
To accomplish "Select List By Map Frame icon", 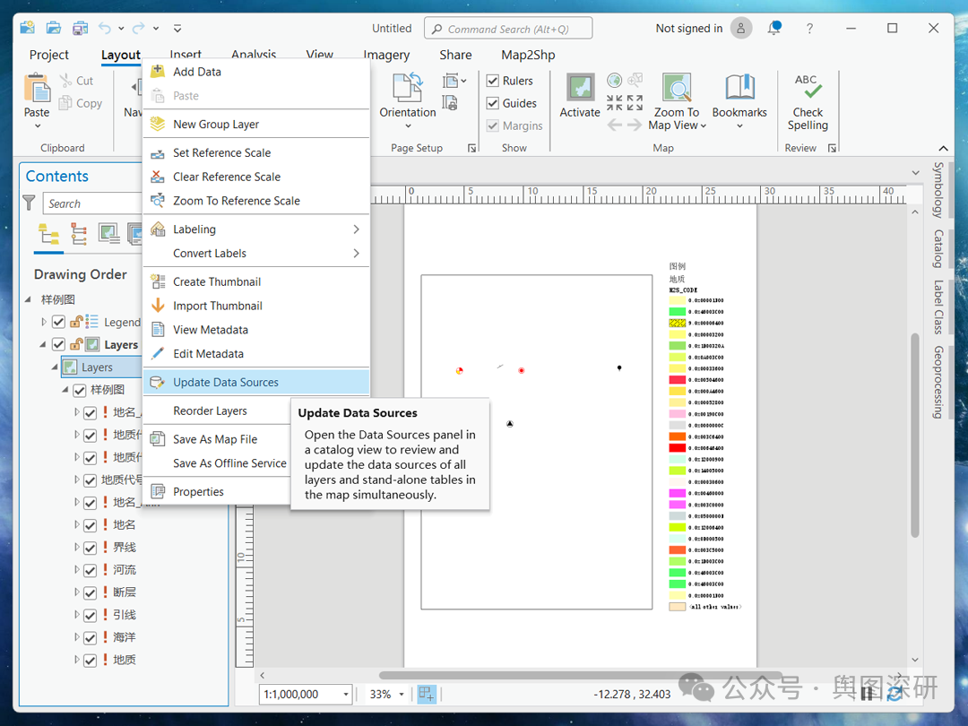I will point(109,235).
